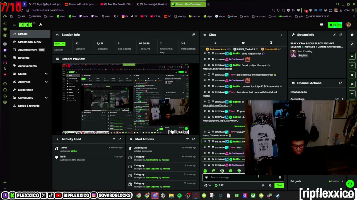The height and width of the screenshot is (200, 357).
Task: Click the HEALTHY session status badge
Action: (x=60, y=44)
